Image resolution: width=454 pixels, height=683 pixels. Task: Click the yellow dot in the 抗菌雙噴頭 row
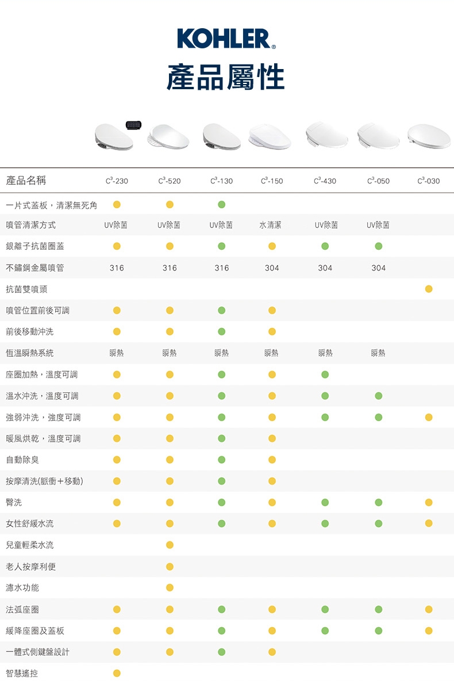429,289
